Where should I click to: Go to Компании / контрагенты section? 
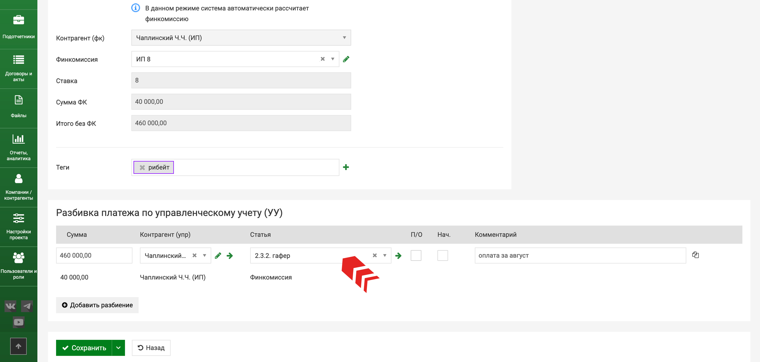(19, 187)
